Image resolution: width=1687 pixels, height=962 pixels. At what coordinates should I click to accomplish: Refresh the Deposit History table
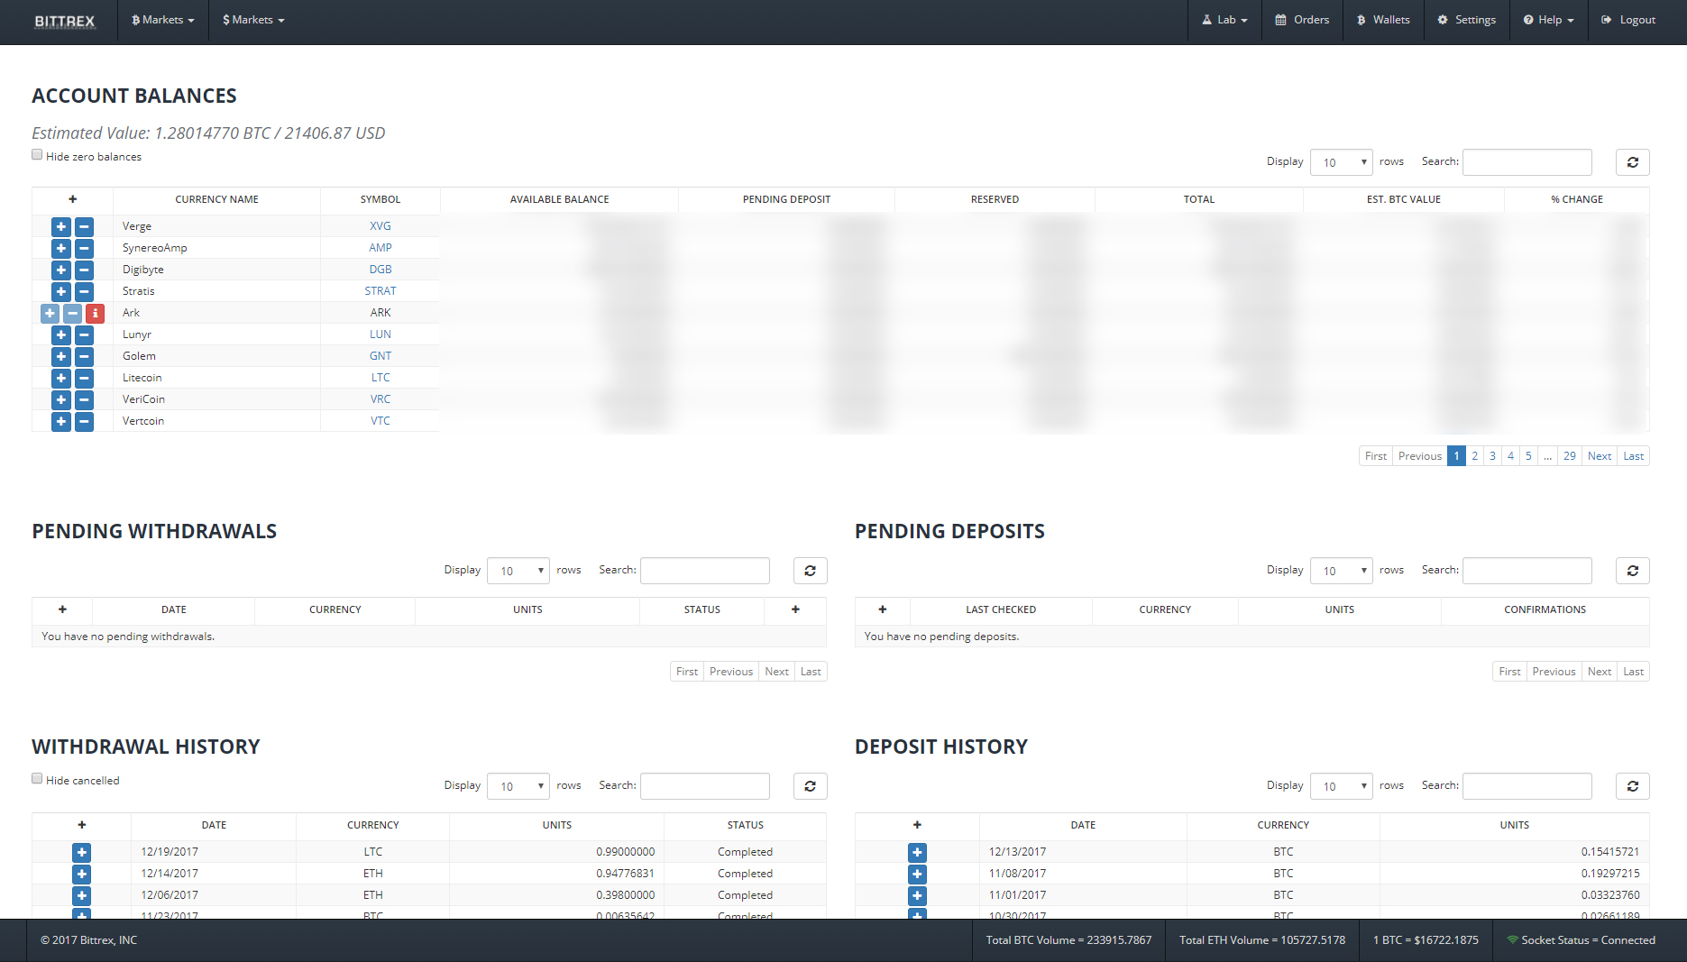(1632, 786)
